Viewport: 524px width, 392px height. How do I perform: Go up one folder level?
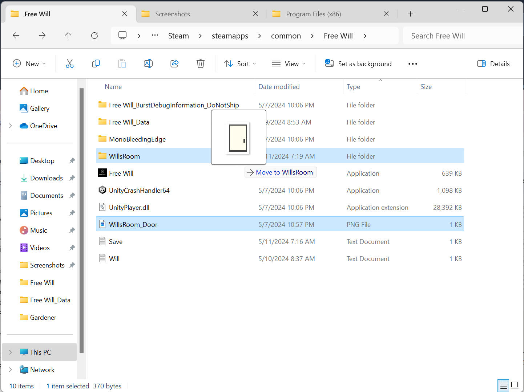68,36
